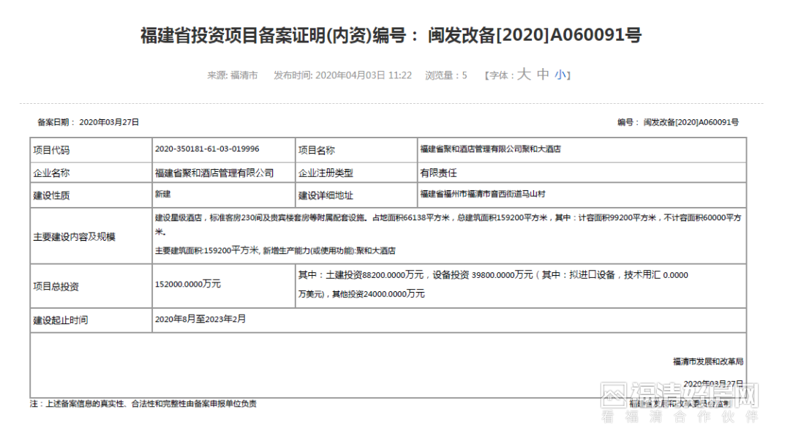Click the 主要建设内容及规模 label cell
790x447 pixels.
point(91,236)
